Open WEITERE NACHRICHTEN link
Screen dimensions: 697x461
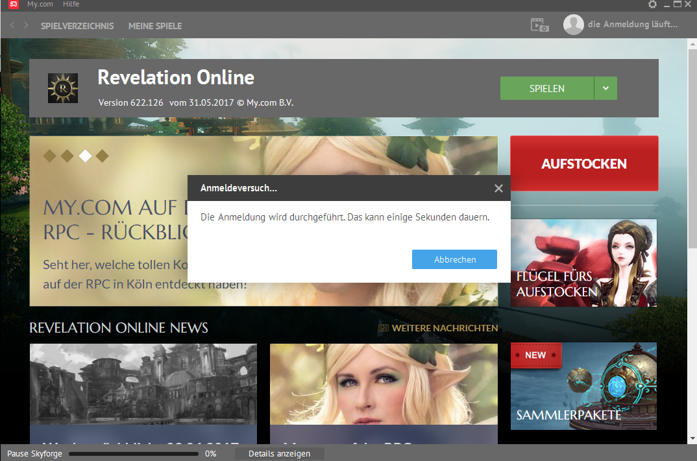coord(445,328)
